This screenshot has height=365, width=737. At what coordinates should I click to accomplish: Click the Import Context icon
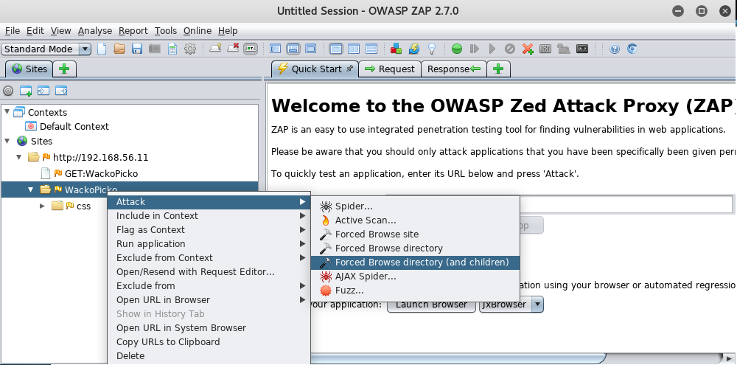[x=43, y=91]
